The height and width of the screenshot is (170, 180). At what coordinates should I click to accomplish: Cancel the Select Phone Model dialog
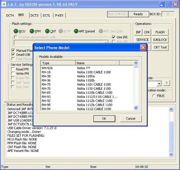(131, 119)
